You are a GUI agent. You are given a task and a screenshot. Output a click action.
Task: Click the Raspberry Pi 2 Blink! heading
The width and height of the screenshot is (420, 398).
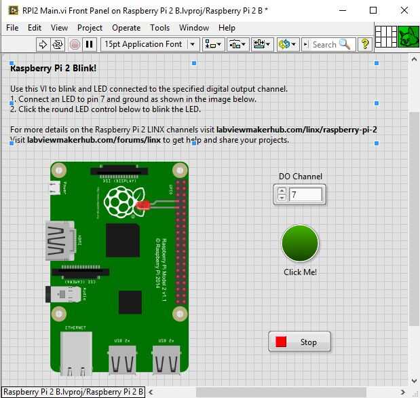[53, 68]
